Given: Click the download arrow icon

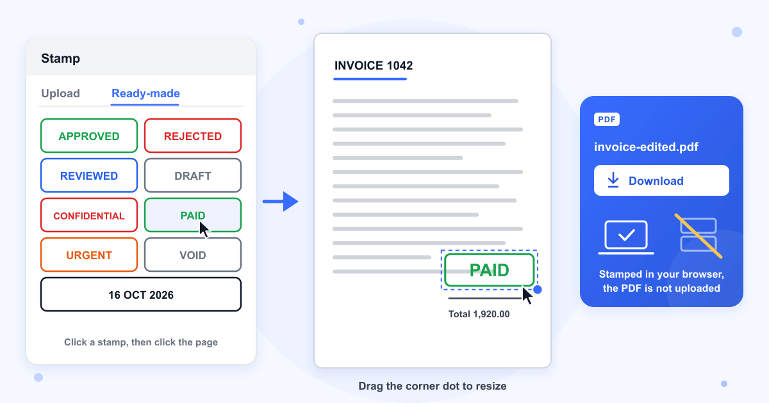Looking at the screenshot, I should (x=613, y=180).
